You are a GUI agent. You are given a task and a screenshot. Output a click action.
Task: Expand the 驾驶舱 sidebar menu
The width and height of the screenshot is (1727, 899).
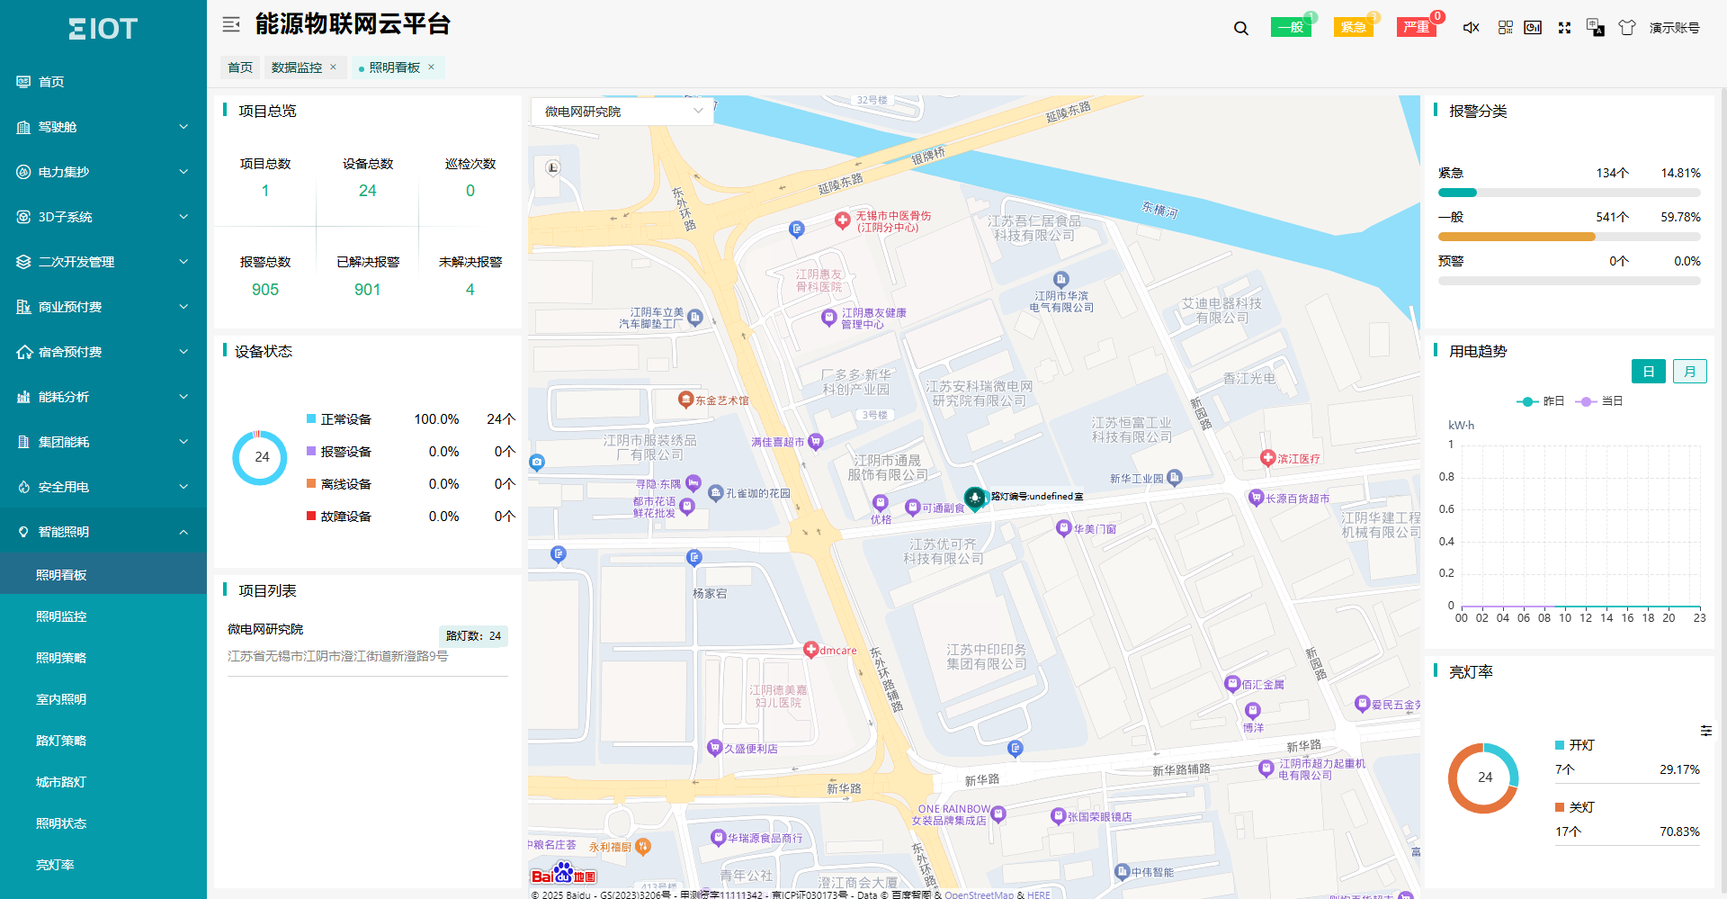point(103,127)
